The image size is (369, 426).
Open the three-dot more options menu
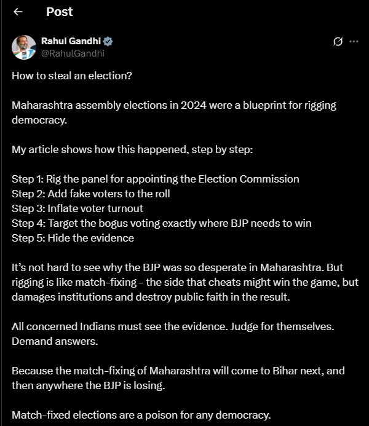click(354, 42)
